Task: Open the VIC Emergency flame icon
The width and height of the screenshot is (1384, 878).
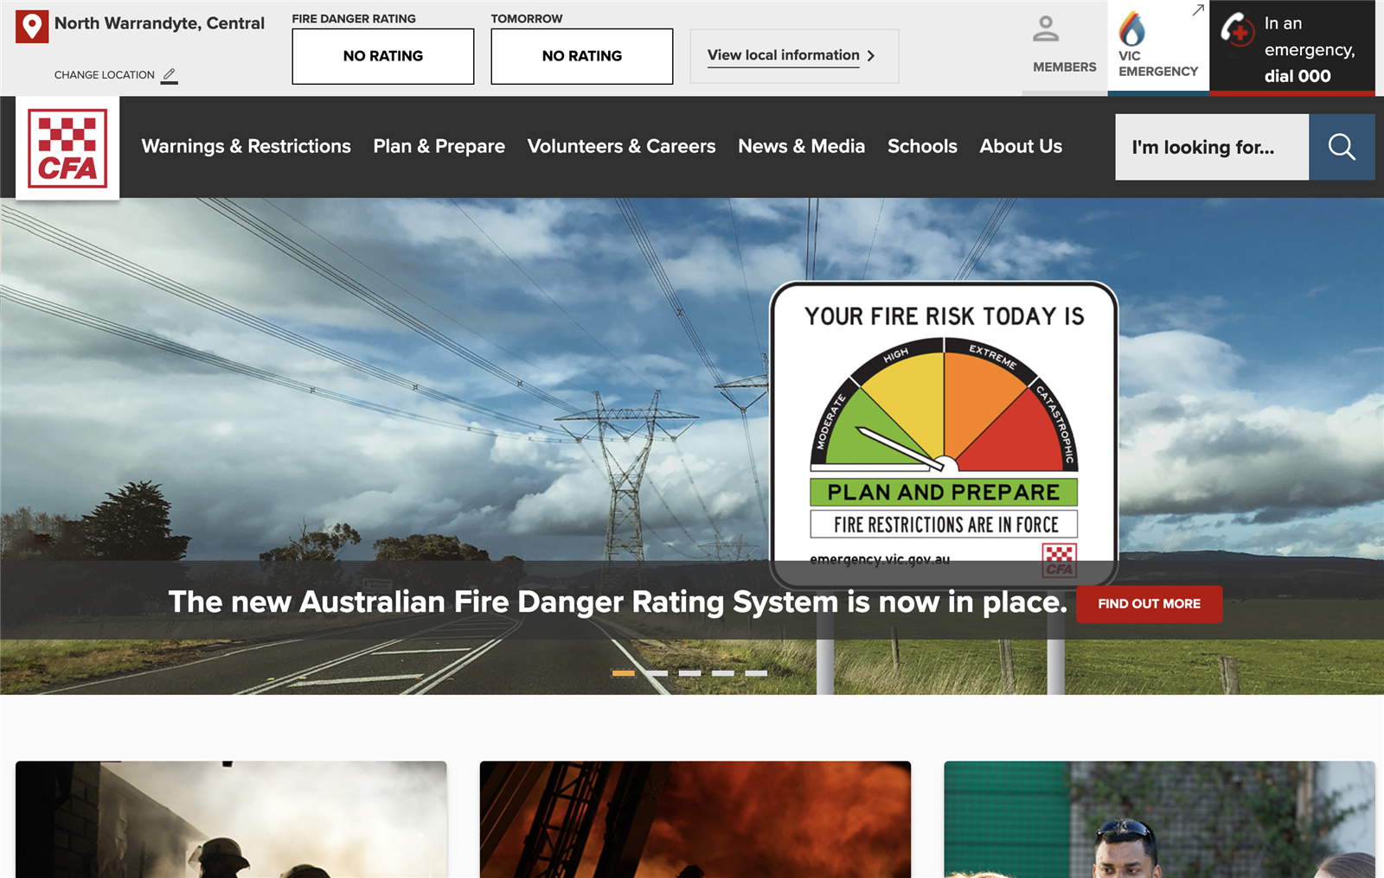Action: pyautogui.click(x=1131, y=29)
